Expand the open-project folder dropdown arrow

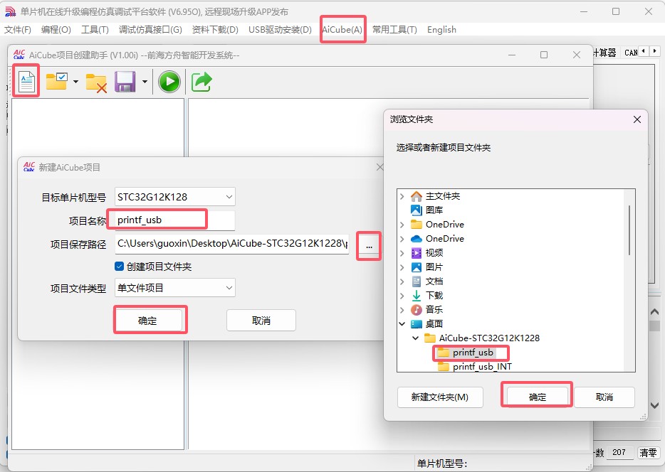(75, 82)
